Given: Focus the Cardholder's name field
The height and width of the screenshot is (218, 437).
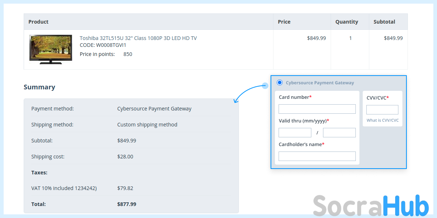Looking at the screenshot, I should [x=317, y=156].
